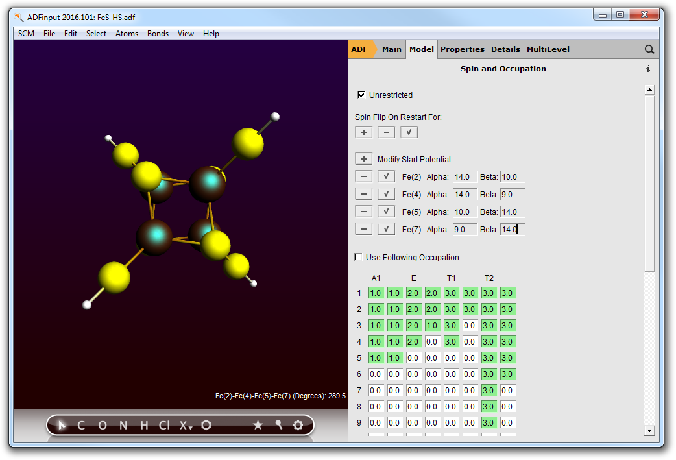The height and width of the screenshot is (460, 676).
Task: Enable Use Following Occupation checkbox
Action: click(358, 257)
